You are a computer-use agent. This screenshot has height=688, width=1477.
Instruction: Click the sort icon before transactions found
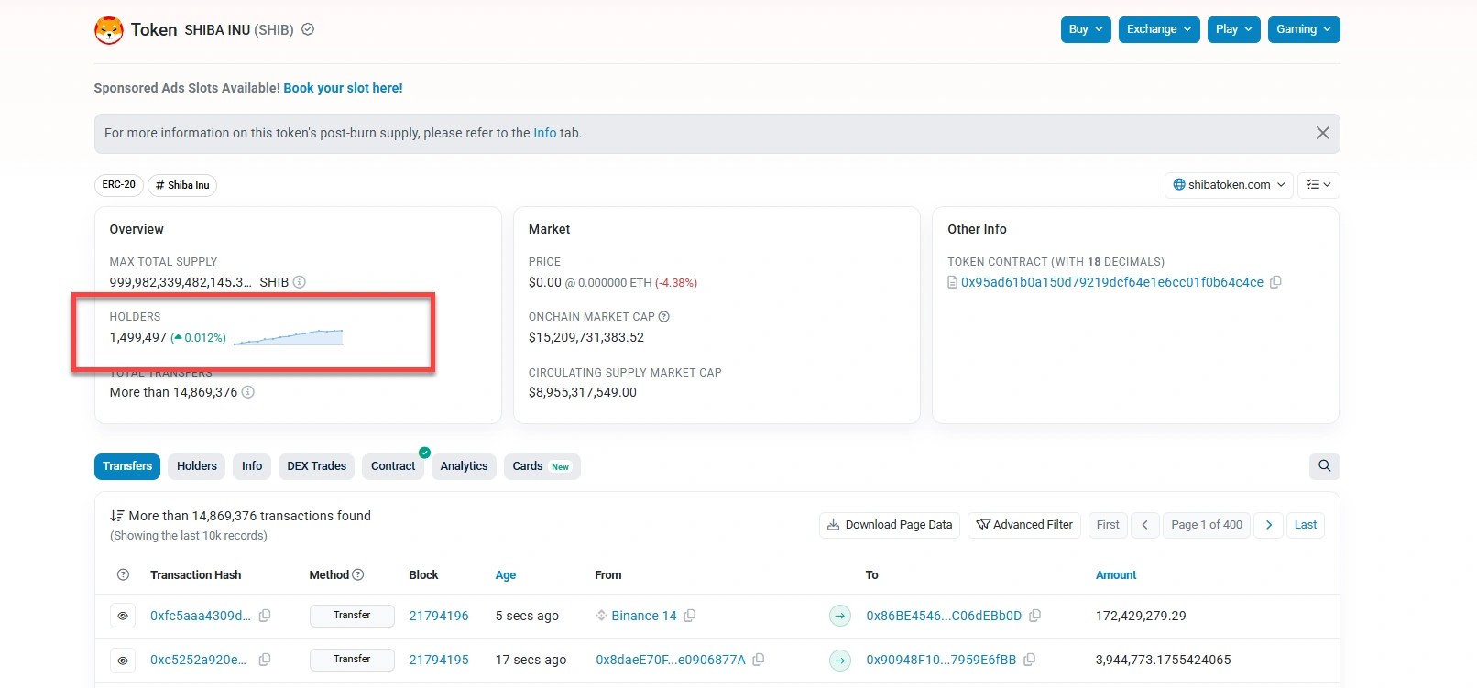coord(117,516)
